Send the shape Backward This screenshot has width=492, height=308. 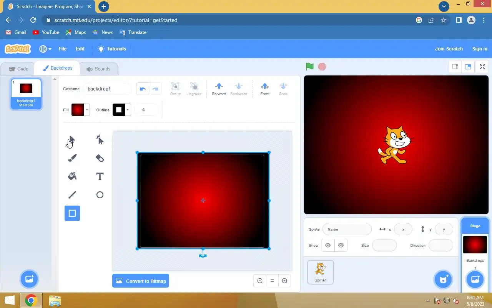pyautogui.click(x=239, y=89)
